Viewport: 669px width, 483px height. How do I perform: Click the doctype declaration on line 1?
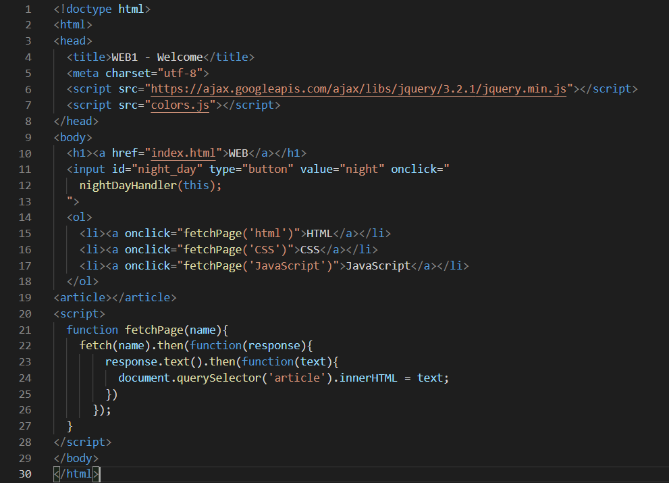coord(103,9)
